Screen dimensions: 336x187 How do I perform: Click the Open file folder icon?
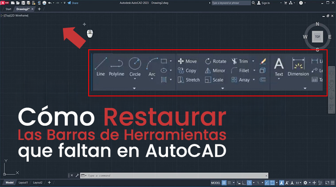pos(18,3)
